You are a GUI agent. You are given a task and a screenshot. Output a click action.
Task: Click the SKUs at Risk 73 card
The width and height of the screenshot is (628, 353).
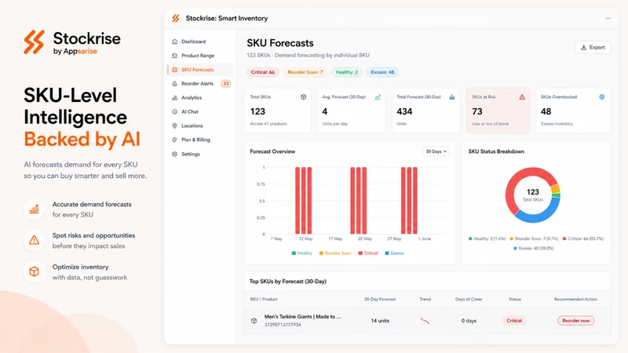point(498,111)
